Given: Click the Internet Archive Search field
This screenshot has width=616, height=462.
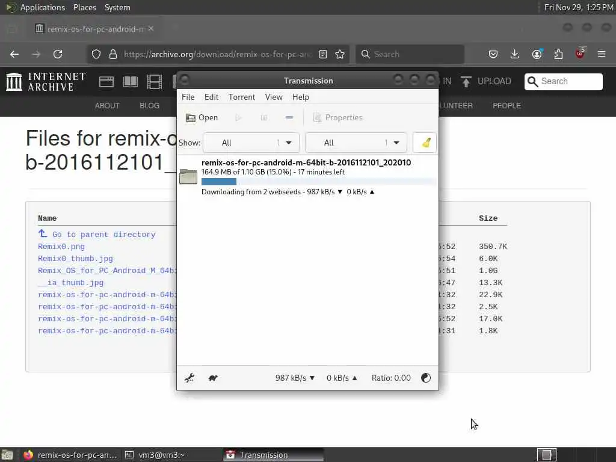Looking at the screenshot, I should [563, 81].
